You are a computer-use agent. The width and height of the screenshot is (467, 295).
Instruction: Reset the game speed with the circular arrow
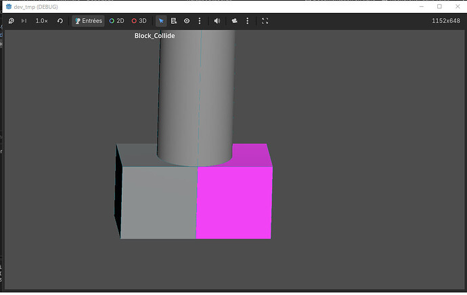(x=60, y=21)
